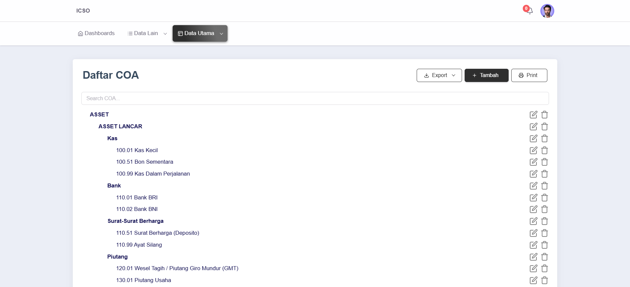The image size is (630, 287).
Task: Click the notification bell icon
Action: pyautogui.click(x=529, y=11)
